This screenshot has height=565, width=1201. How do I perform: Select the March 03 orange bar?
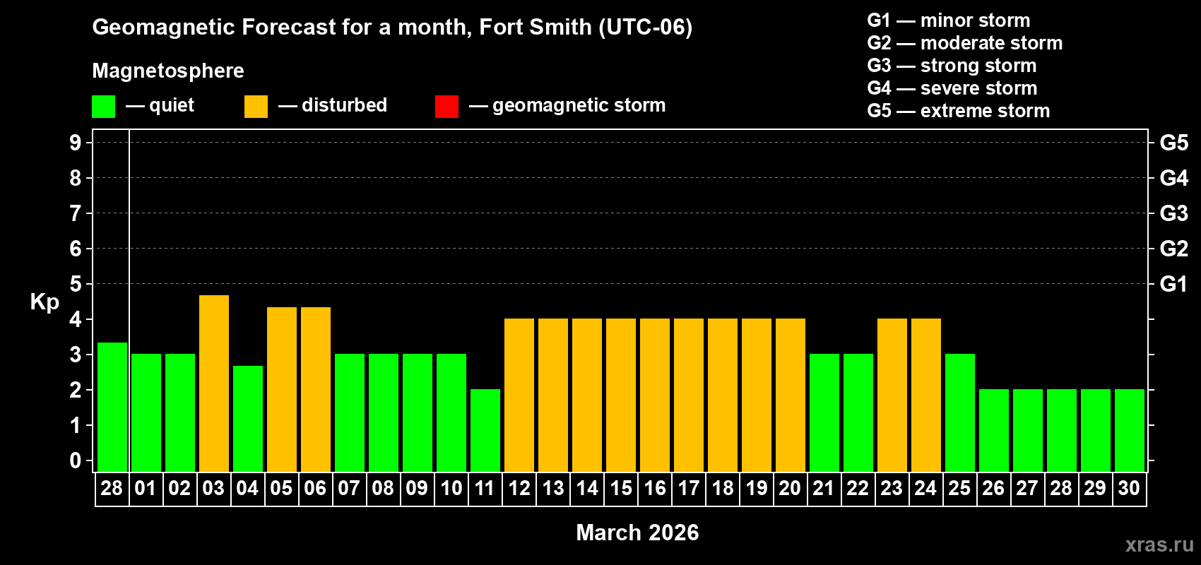coord(214,383)
